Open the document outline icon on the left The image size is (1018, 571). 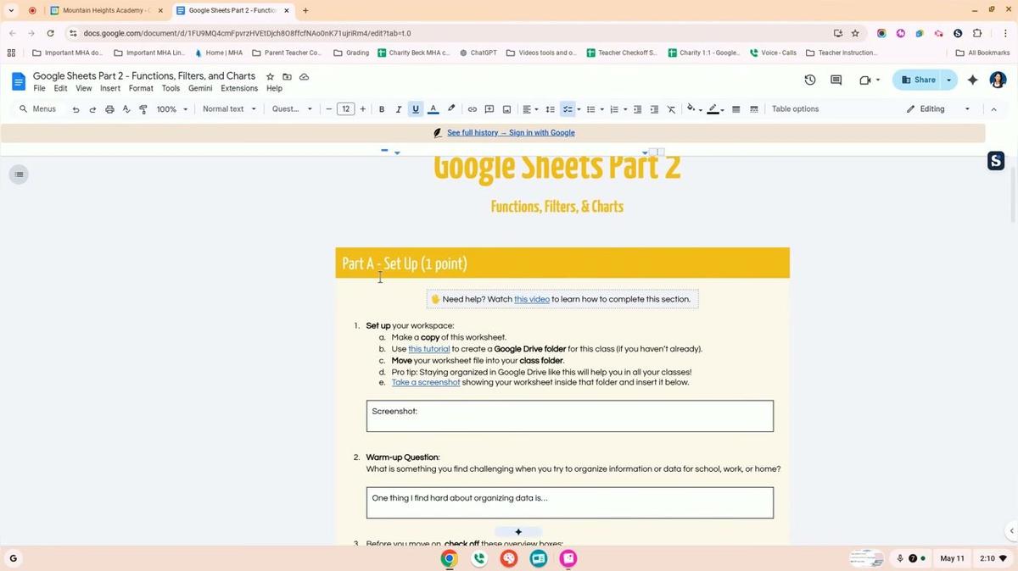point(19,175)
